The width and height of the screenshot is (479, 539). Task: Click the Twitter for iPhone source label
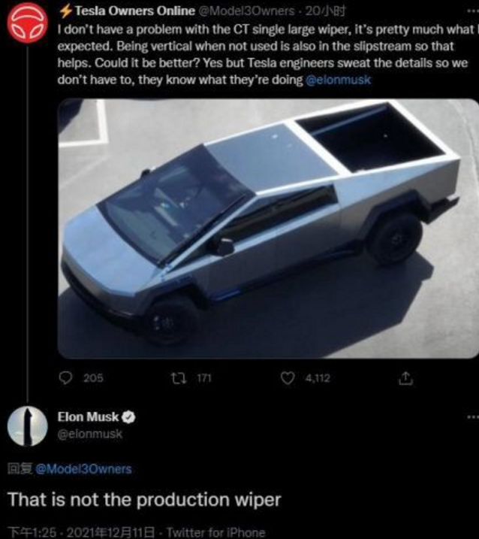(216, 532)
